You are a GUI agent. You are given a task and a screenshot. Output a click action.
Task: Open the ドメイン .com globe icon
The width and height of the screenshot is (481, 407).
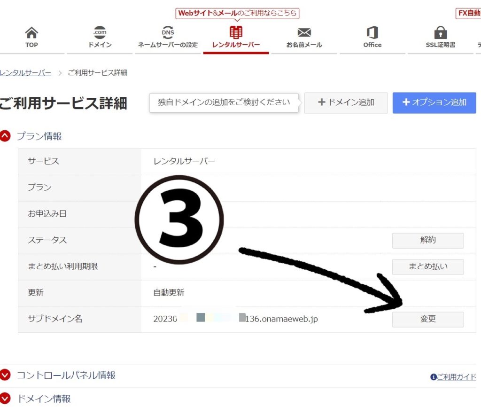(x=100, y=33)
